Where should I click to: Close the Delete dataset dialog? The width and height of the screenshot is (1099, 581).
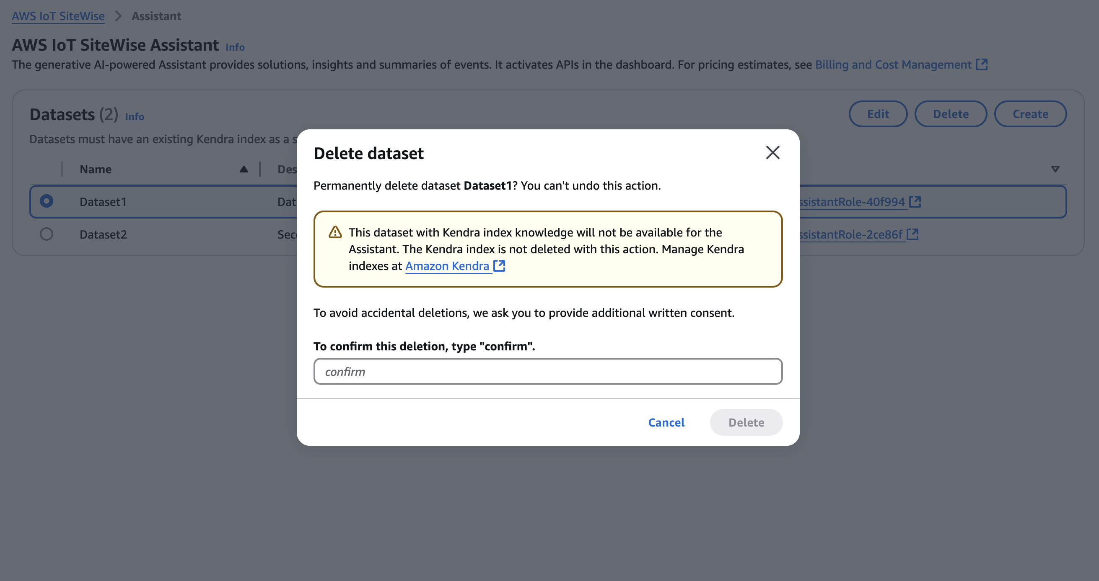pos(772,152)
